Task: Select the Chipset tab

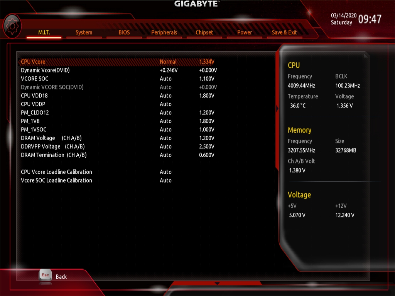Action: pyautogui.click(x=204, y=32)
